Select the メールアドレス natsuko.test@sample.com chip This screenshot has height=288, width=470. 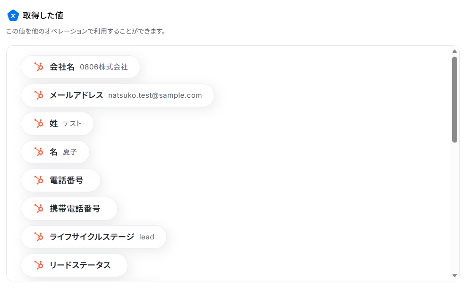click(x=118, y=95)
